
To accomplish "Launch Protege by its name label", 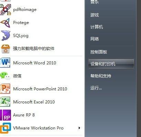I will (21, 23).
